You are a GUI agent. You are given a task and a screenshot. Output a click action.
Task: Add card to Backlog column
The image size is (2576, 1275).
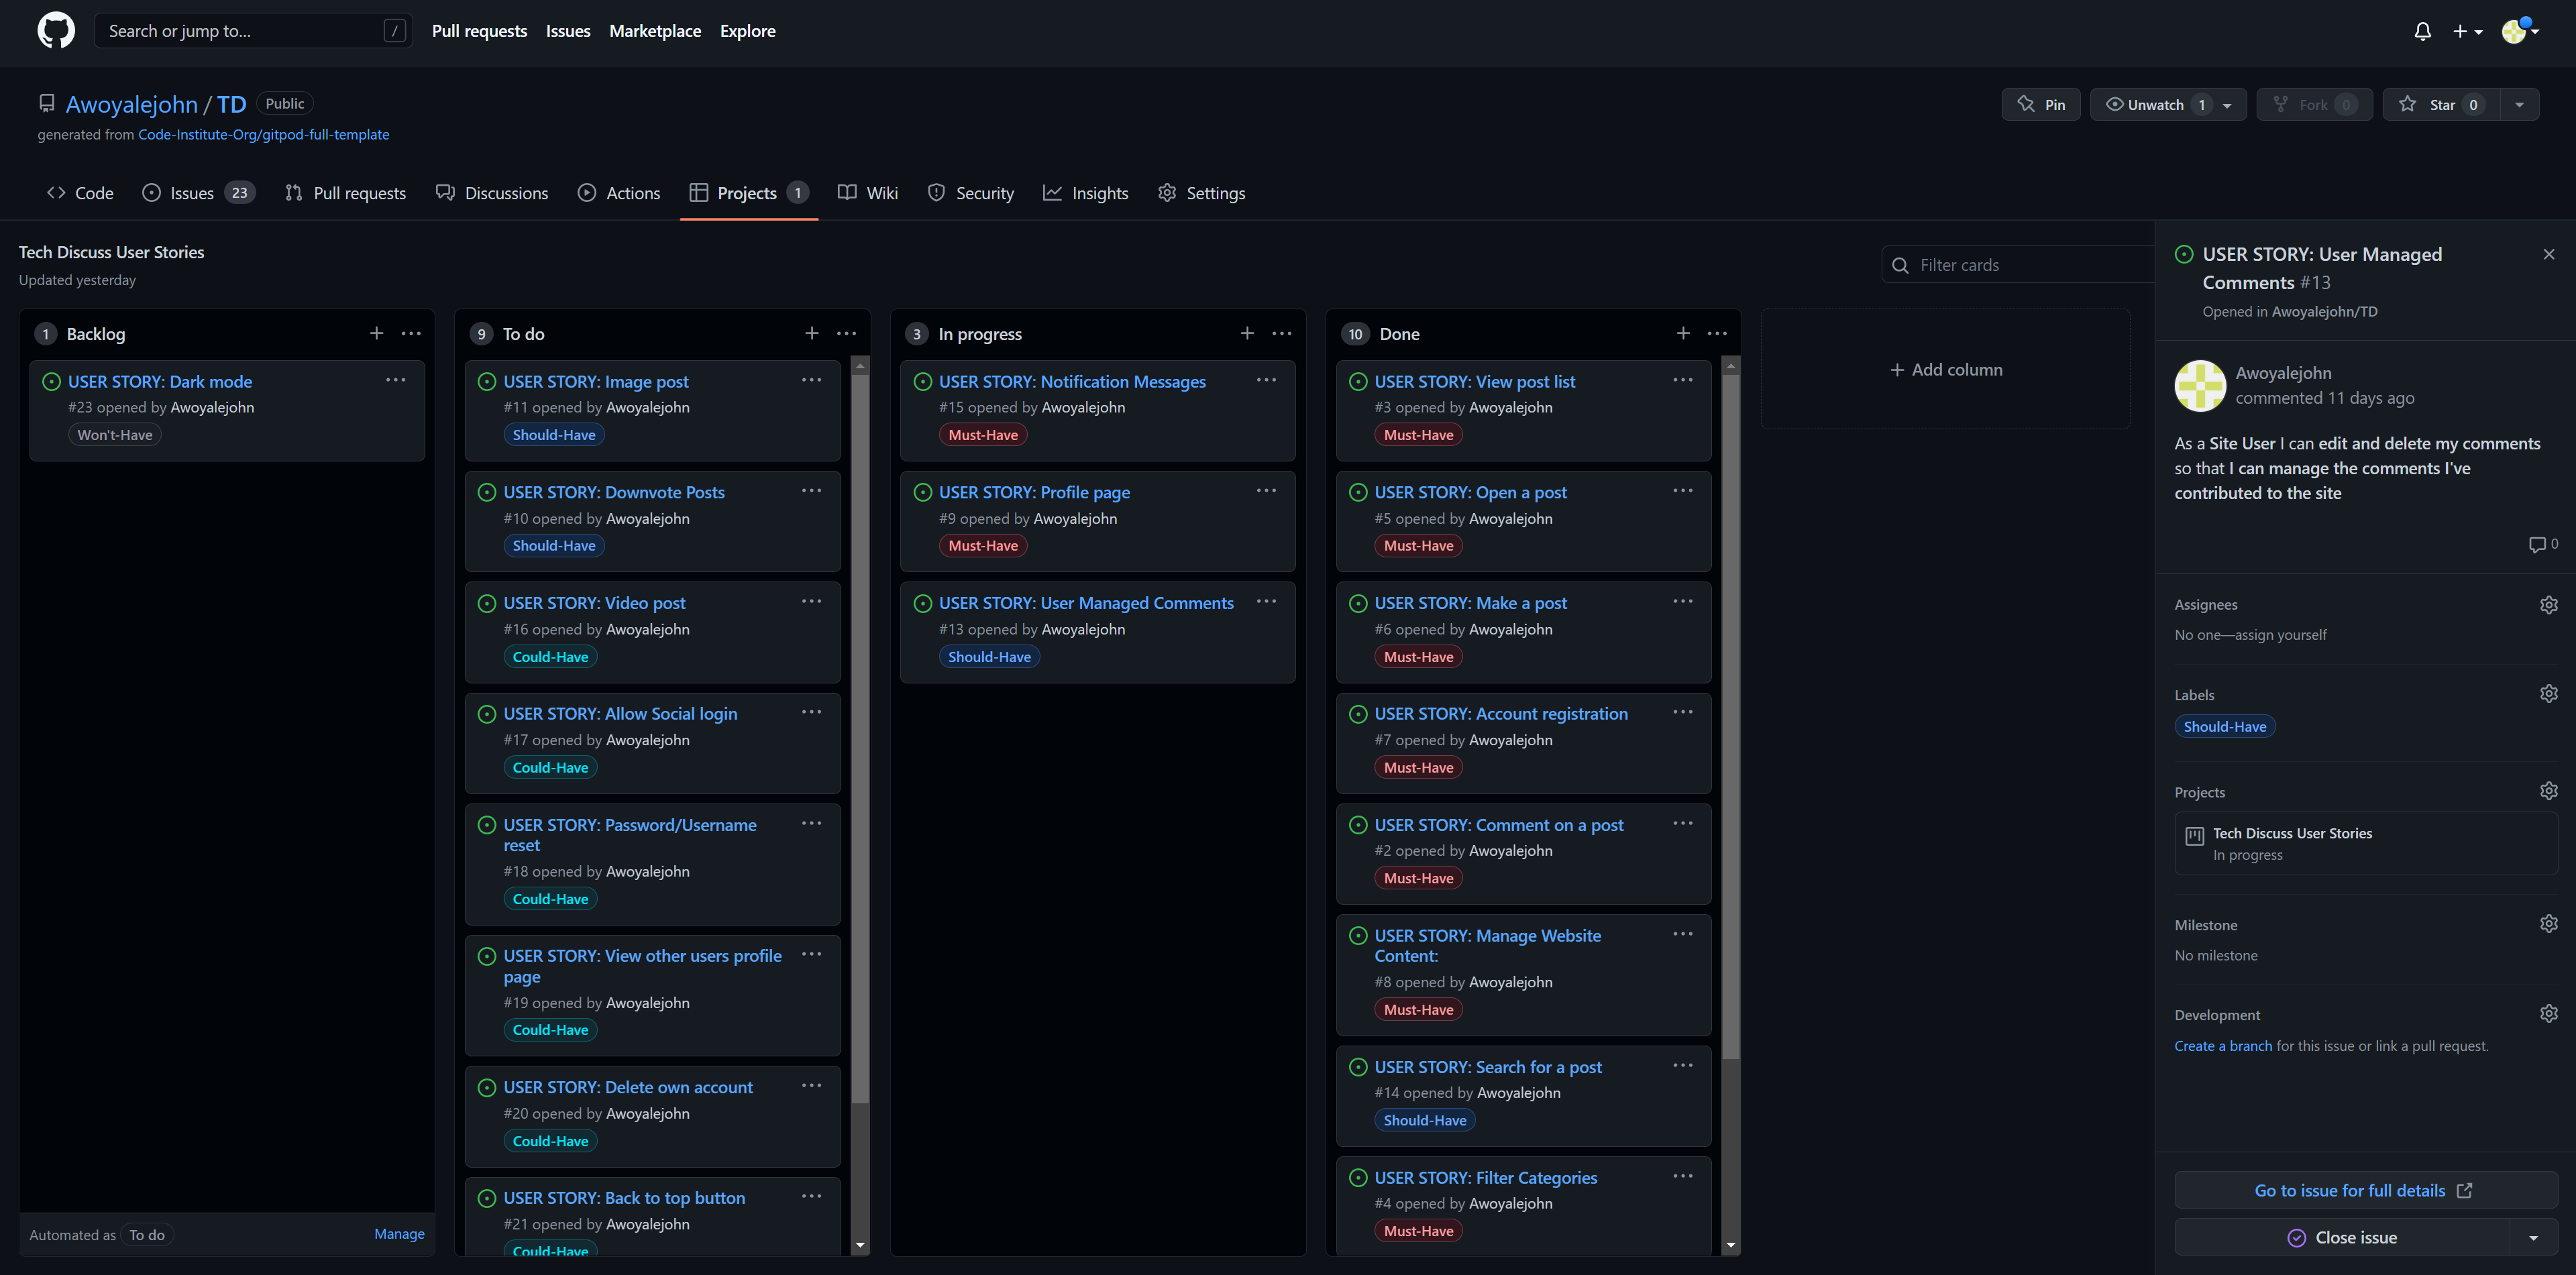click(x=376, y=333)
